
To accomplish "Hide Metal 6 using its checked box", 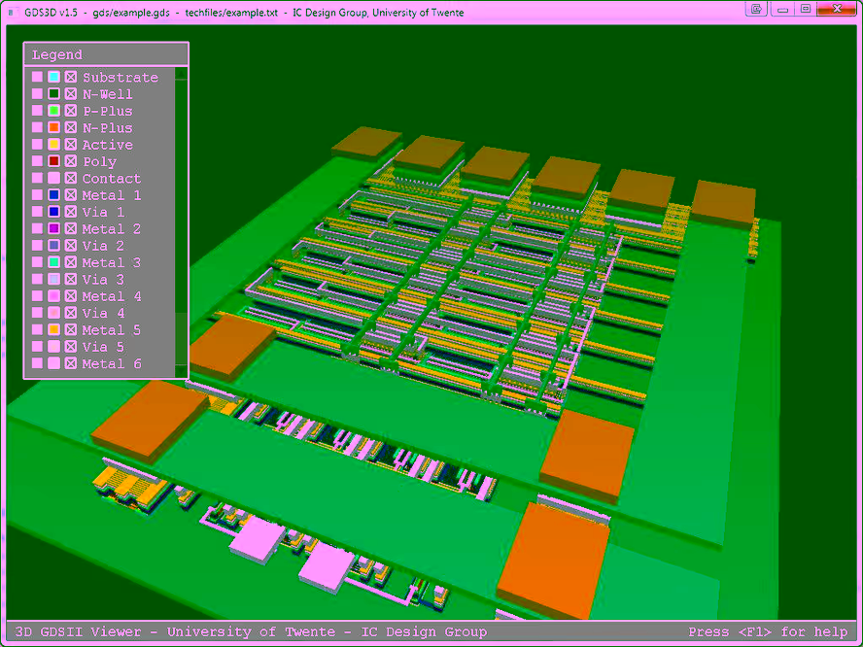I will point(70,363).
